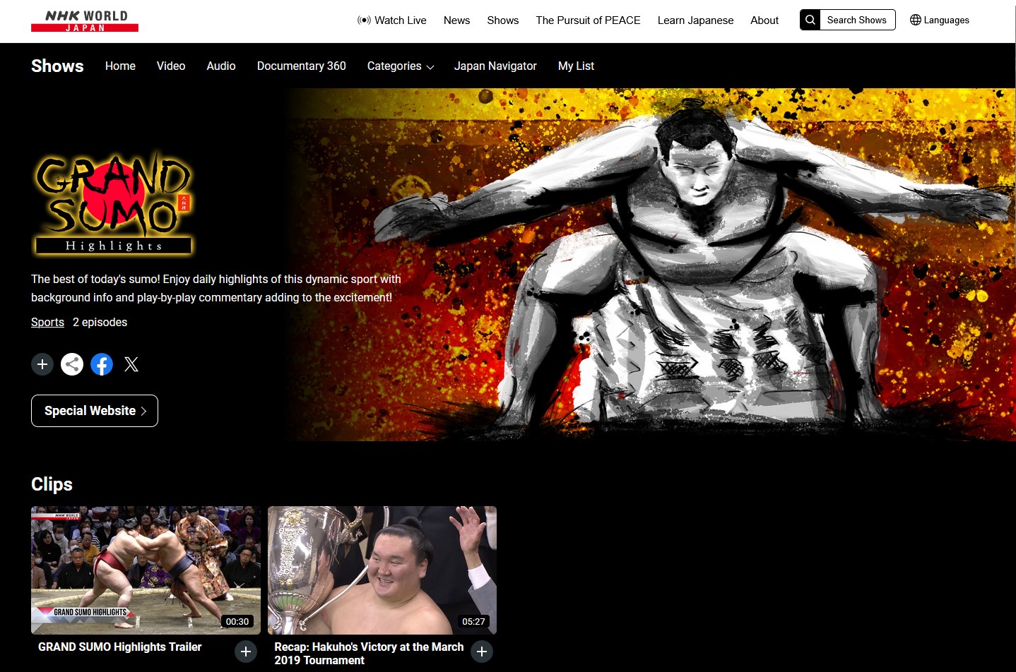The height and width of the screenshot is (672, 1016).
Task: Click the Shows section heading
Action: pos(57,66)
